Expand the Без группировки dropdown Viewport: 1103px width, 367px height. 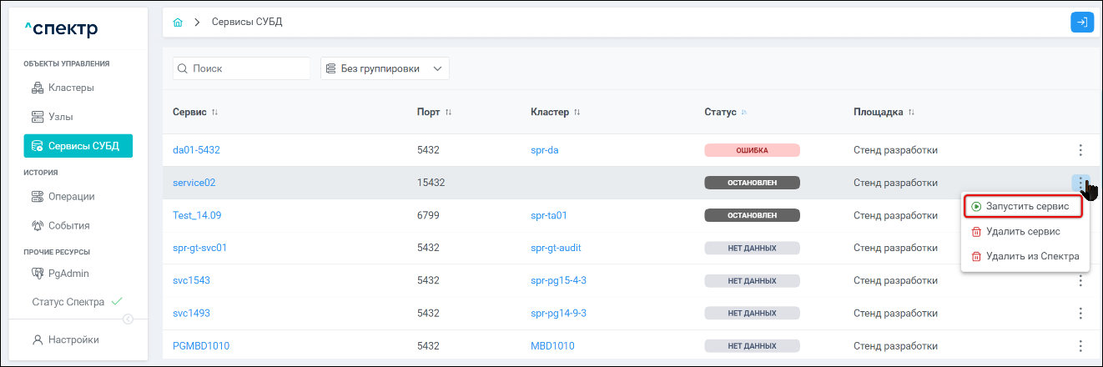tap(385, 68)
